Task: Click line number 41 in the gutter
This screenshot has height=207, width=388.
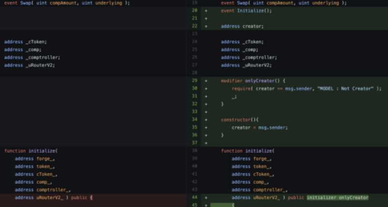Action: pos(194,174)
